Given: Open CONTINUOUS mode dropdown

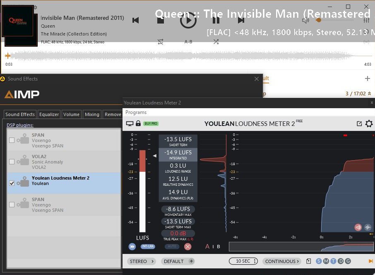Looking at the screenshot, I should (282, 261).
